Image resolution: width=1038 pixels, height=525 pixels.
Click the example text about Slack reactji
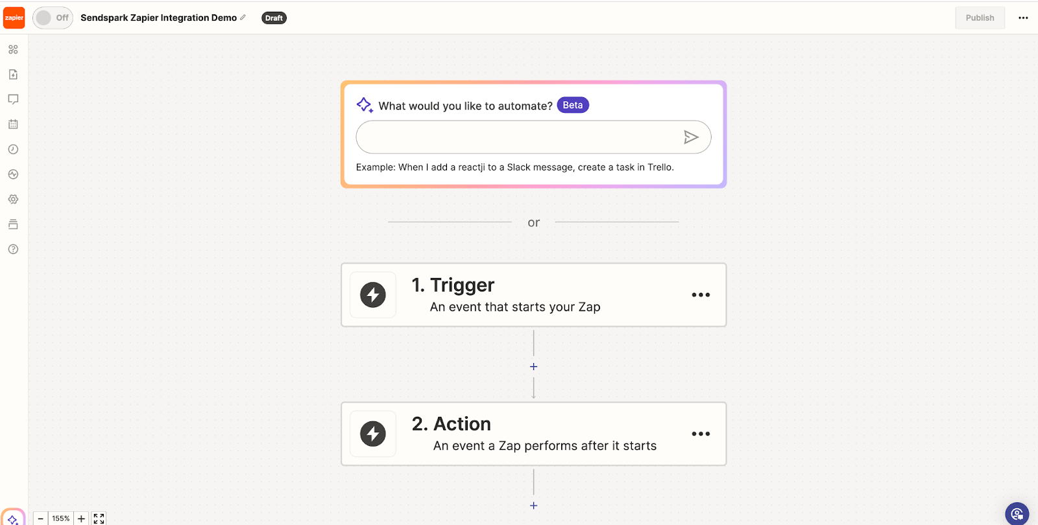click(x=515, y=167)
